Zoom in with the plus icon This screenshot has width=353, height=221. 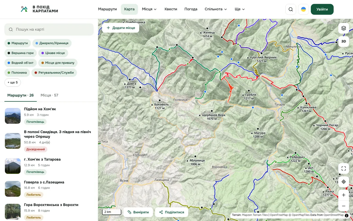[344, 195]
